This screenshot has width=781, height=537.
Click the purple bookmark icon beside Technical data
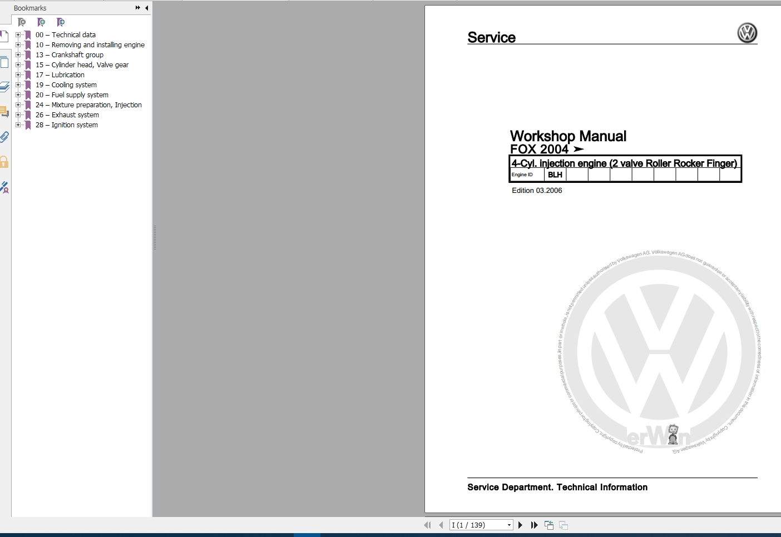pos(28,34)
